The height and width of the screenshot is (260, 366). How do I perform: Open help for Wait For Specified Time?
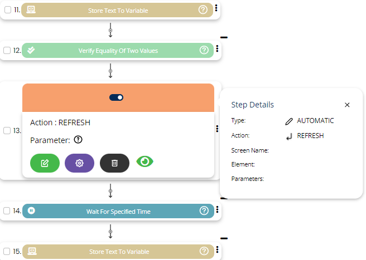click(204, 211)
